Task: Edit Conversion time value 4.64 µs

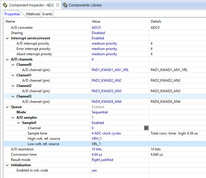Action: coord(97,155)
